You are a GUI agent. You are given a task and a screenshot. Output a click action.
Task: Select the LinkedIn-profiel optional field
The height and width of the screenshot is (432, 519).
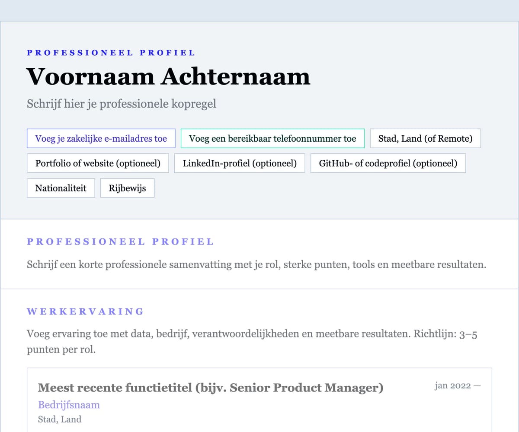click(x=240, y=163)
